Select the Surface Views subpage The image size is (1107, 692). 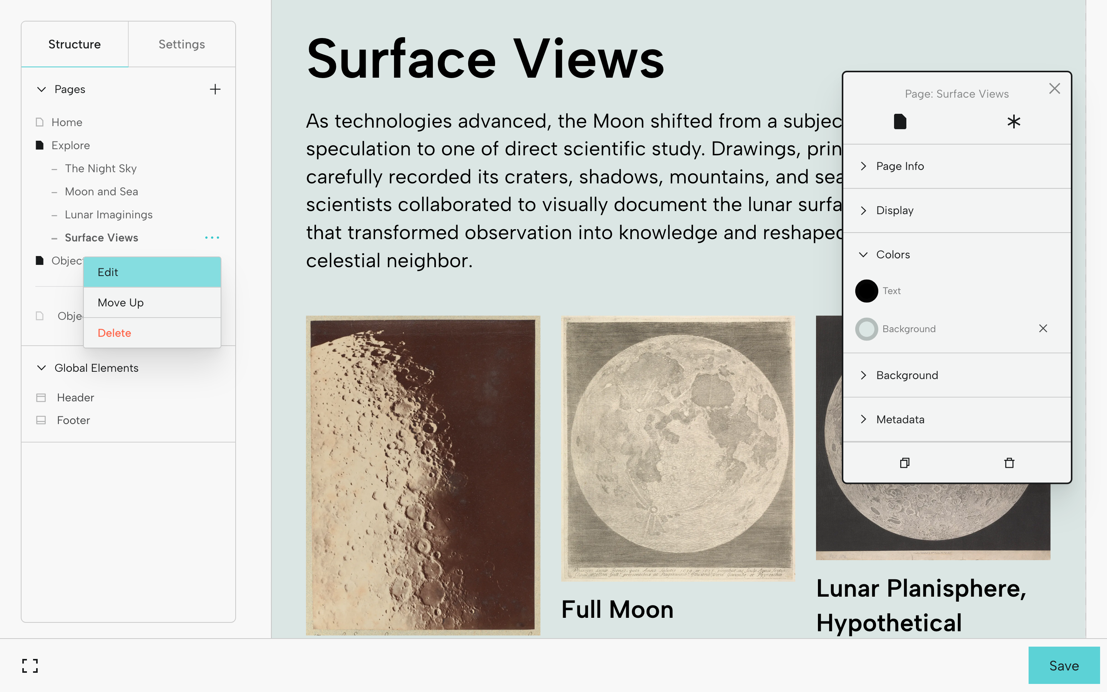pos(101,238)
